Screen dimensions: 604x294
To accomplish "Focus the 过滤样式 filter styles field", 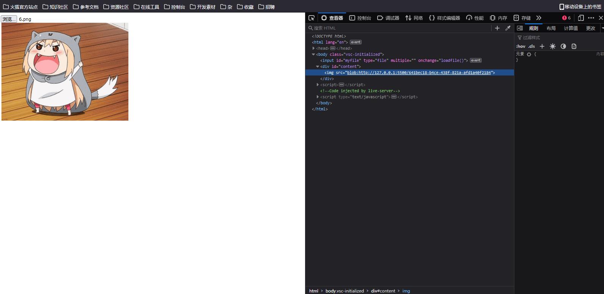I will [560, 38].
